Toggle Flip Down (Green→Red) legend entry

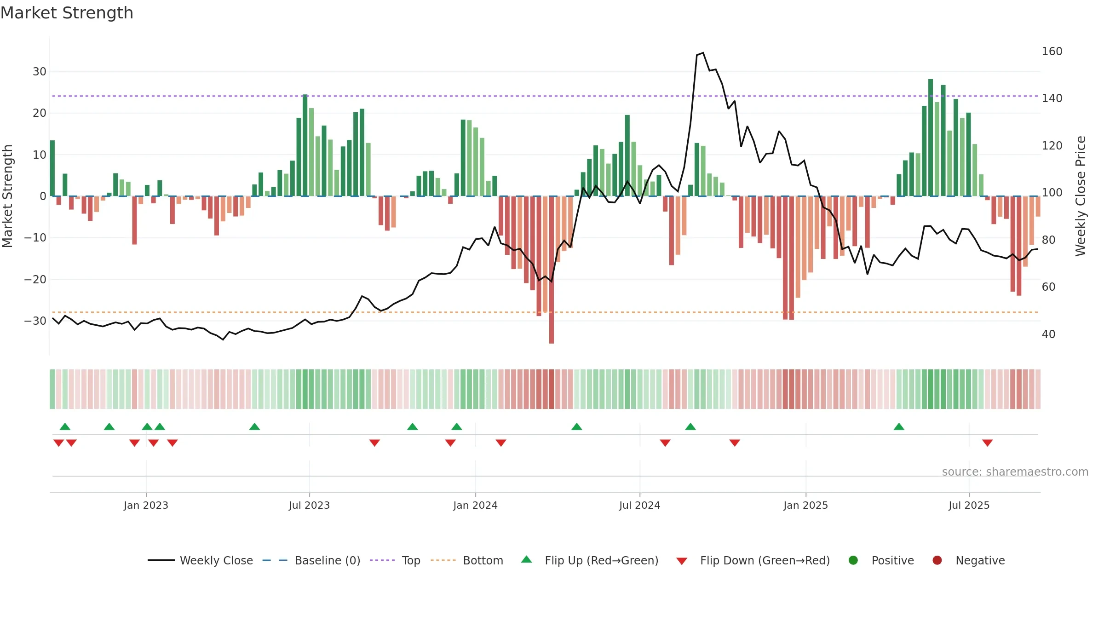pos(753,560)
